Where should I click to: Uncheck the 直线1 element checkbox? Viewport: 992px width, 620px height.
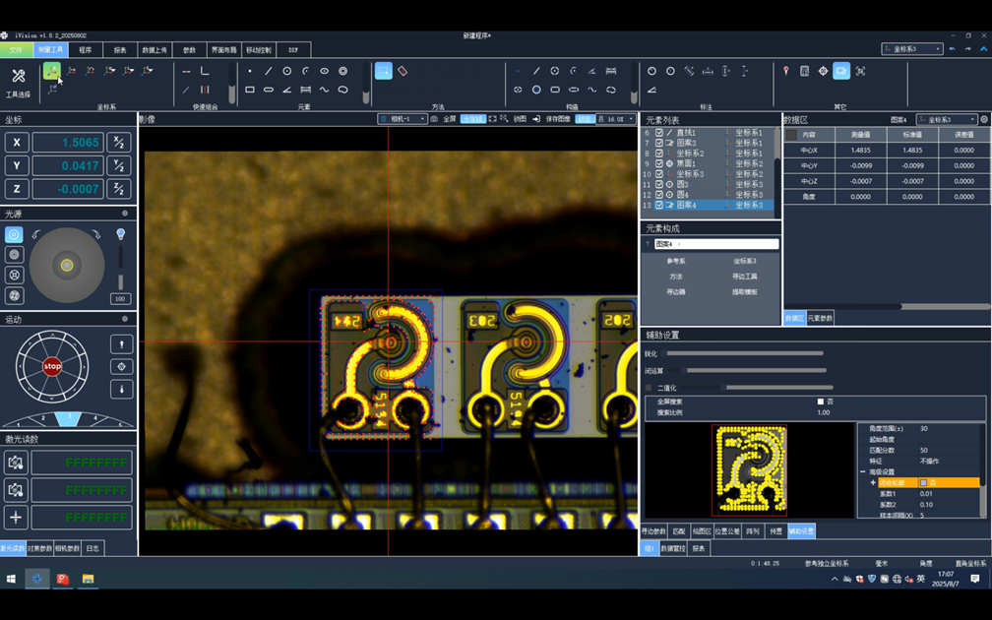pyautogui.click(x=659, y=133)
